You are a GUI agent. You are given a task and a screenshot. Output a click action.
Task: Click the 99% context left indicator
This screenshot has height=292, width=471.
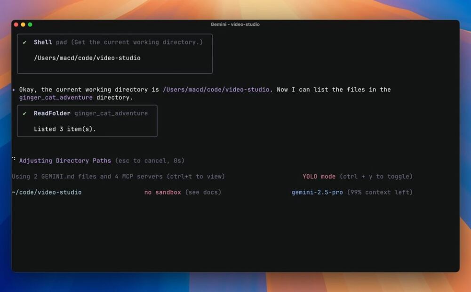(379, 193)
